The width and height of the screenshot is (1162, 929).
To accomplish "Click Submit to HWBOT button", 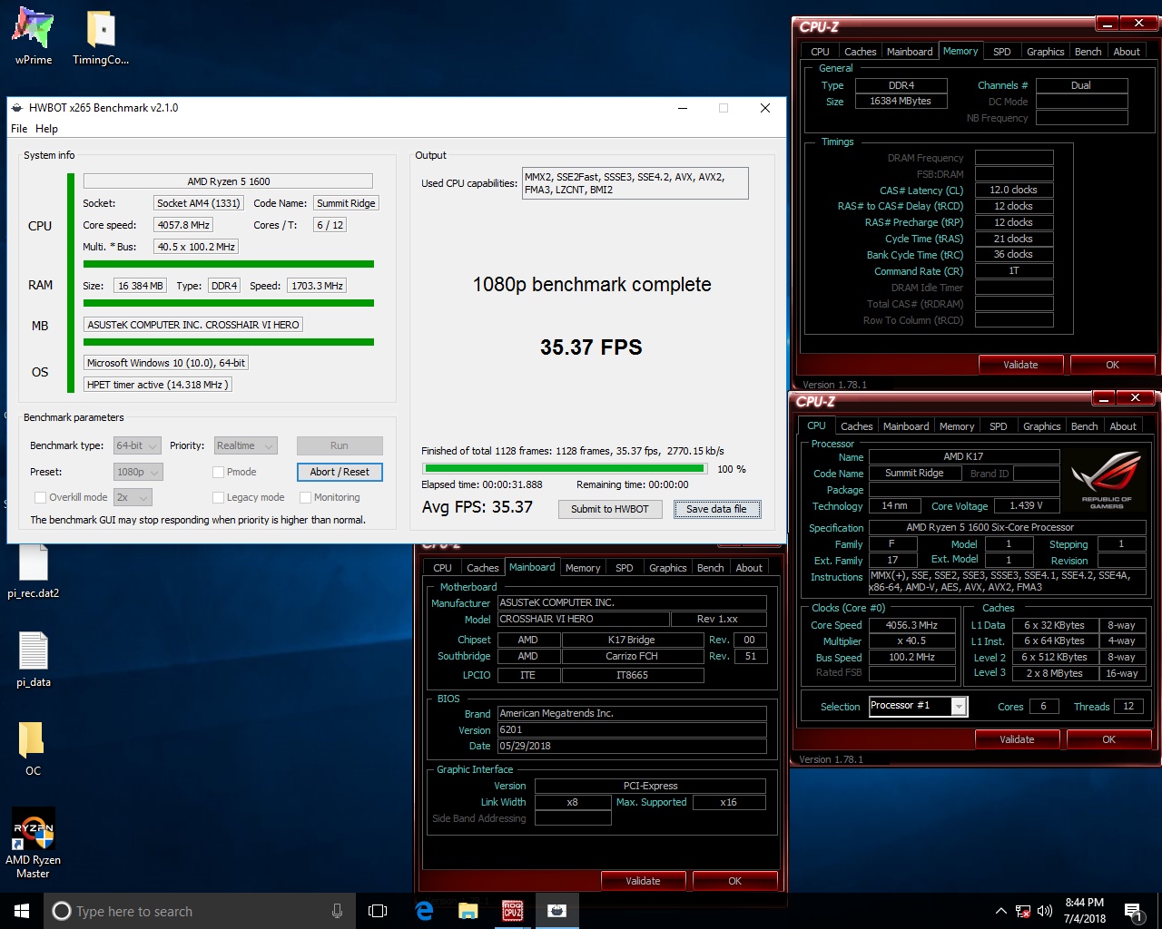I will [x=610, y=509].
